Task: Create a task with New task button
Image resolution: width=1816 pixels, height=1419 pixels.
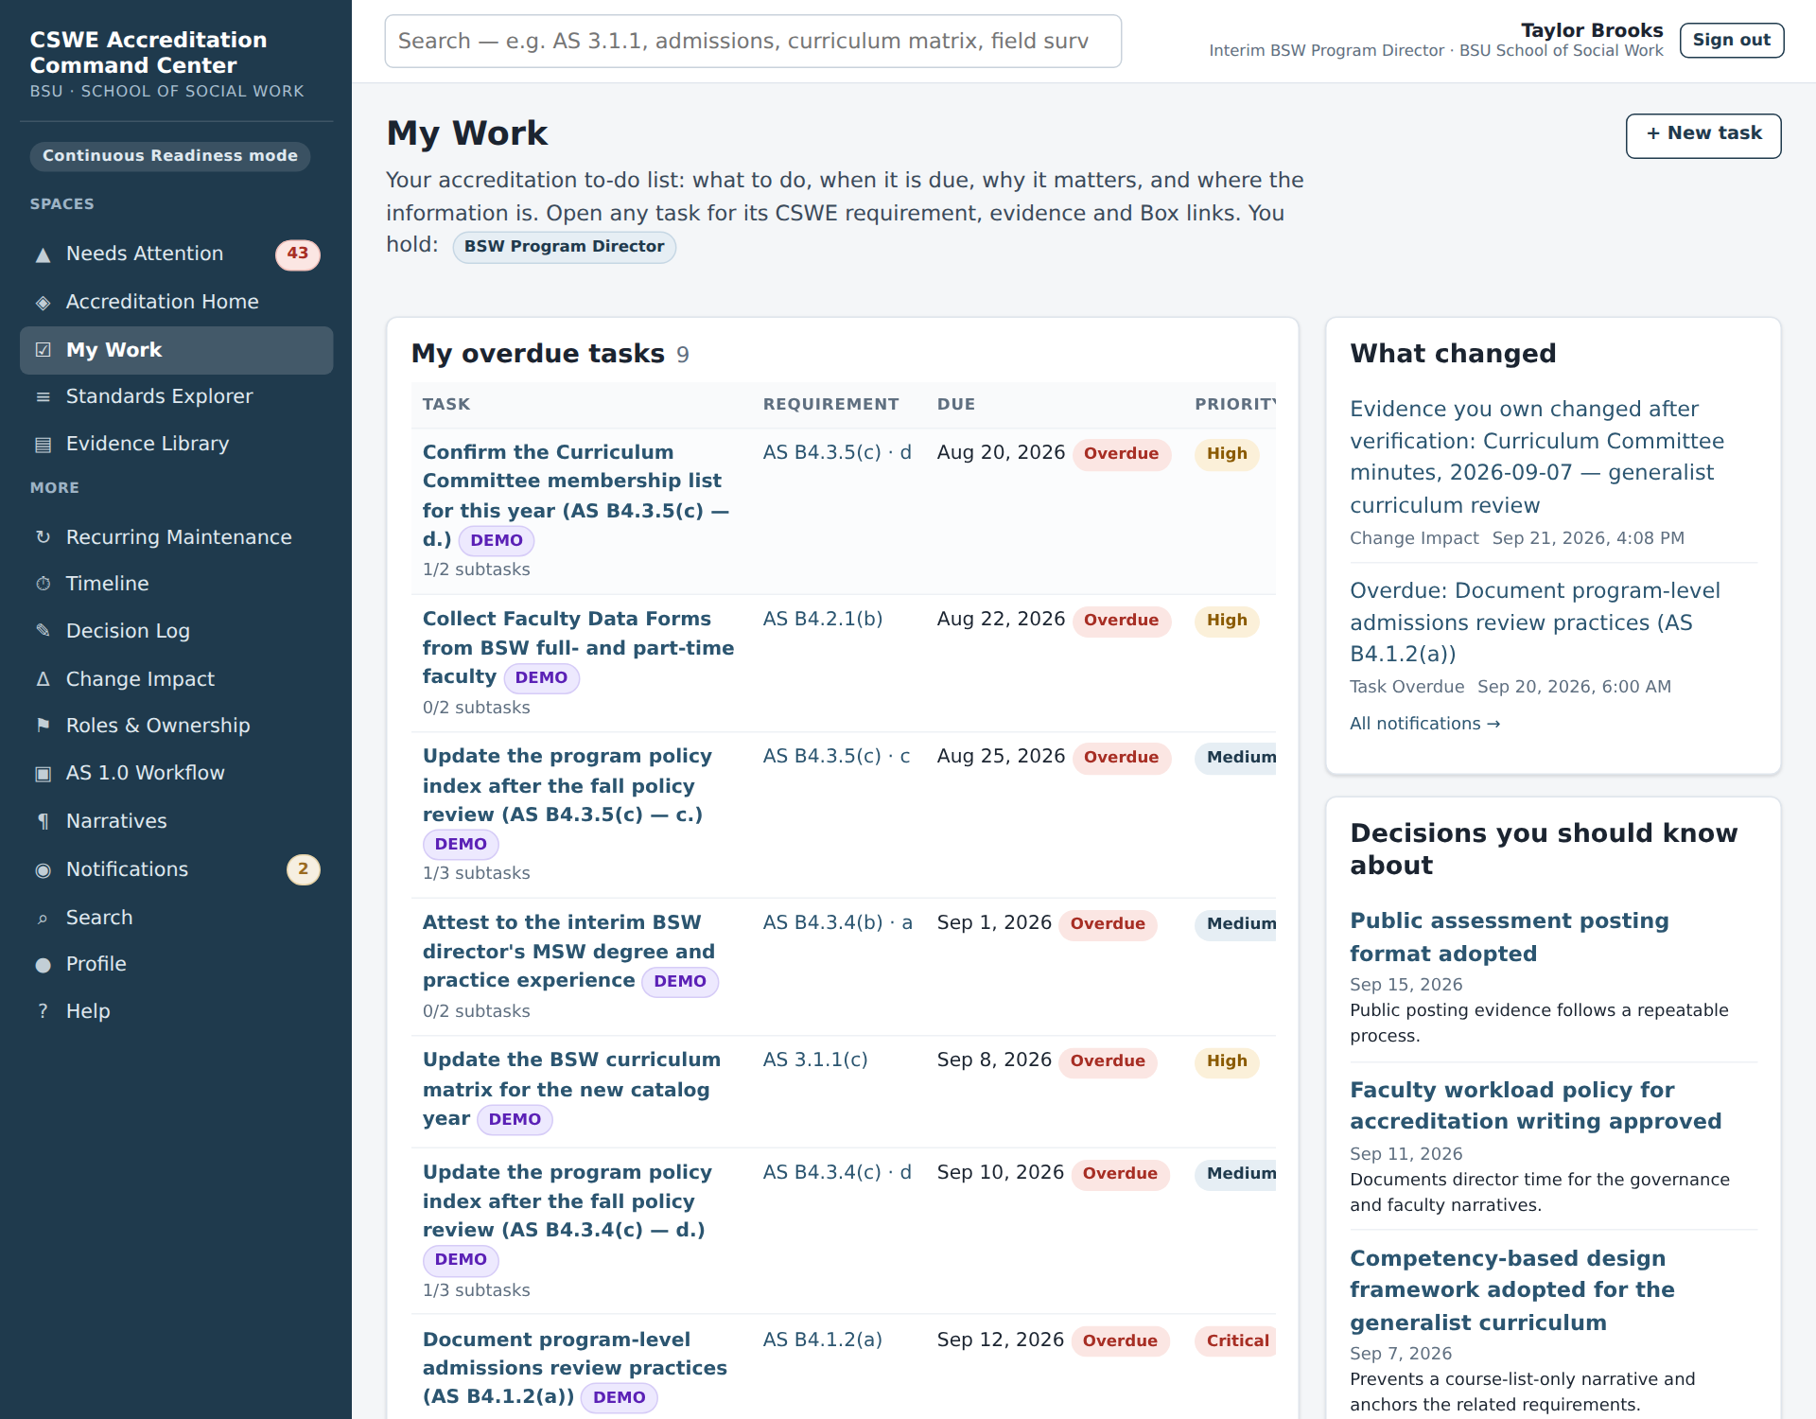Action: pyautogui.click(x=1703, y=135)
